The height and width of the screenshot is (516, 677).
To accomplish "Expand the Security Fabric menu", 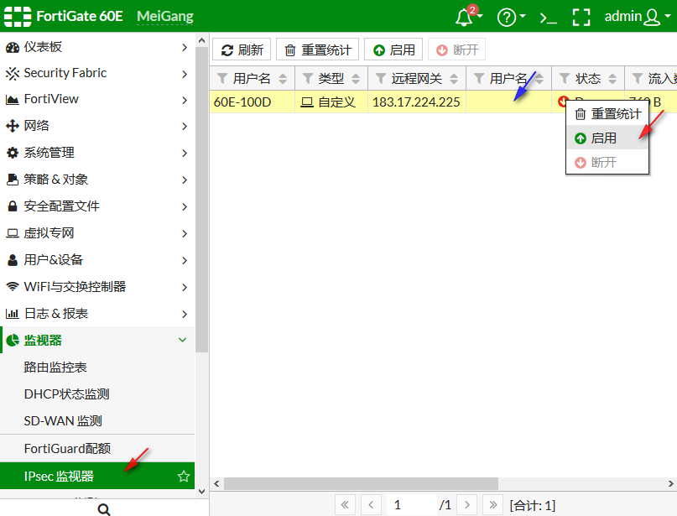I will tap(97, 73).
